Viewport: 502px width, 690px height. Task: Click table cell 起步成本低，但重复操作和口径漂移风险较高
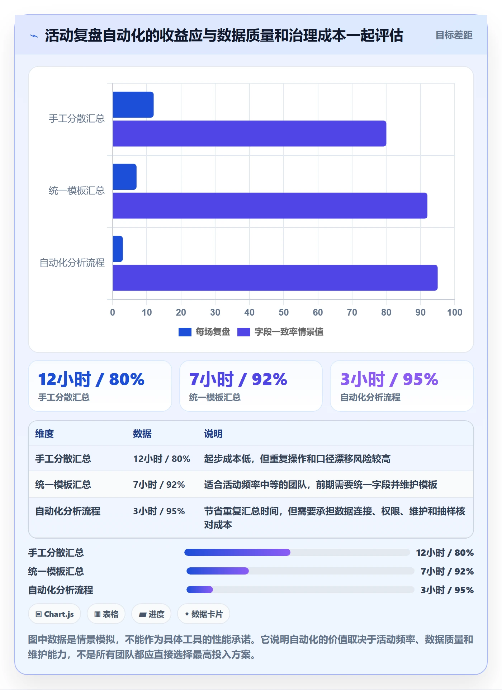coord(297,459)
